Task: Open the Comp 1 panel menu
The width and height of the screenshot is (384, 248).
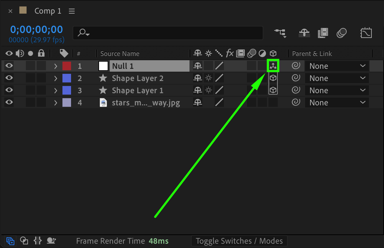Action: point(72,11)
